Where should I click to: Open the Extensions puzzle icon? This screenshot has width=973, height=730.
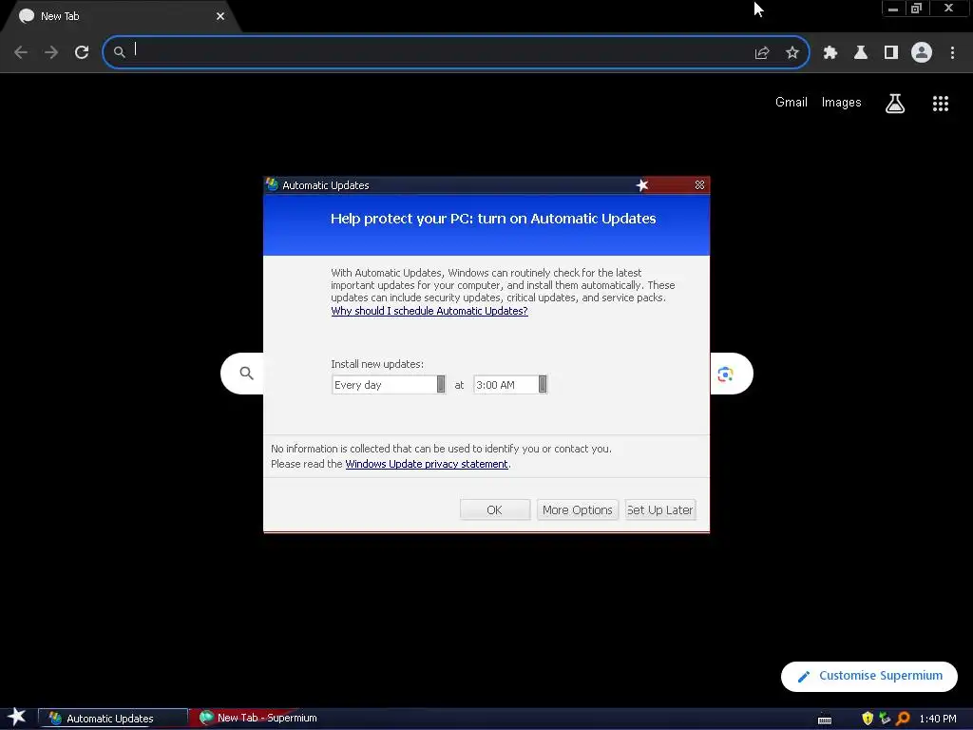(830, 53)
